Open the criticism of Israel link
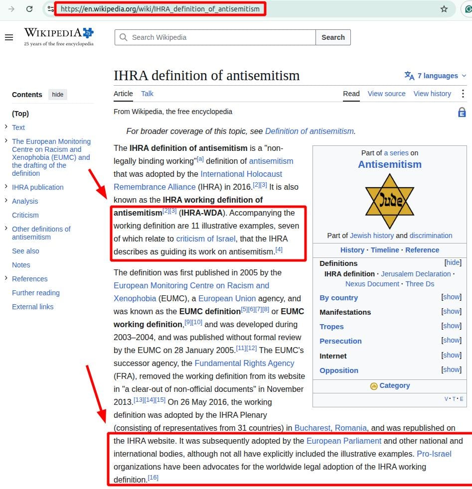472x489 pixels. click(x=206, y=239)
